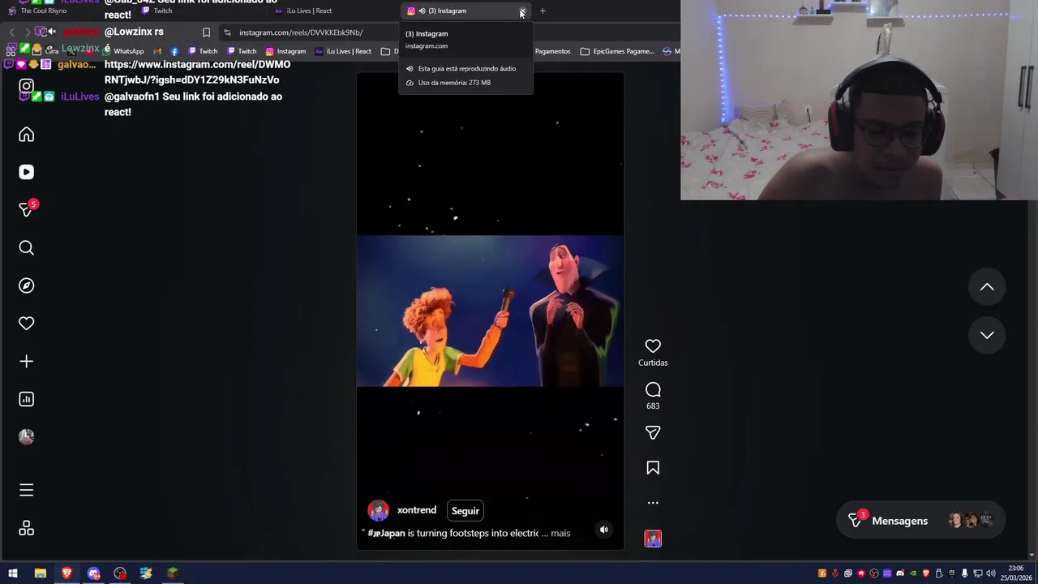1038x584 pixels.
Task: Follow xontrend with Seguir button
Action: click(x=465, y=511)
